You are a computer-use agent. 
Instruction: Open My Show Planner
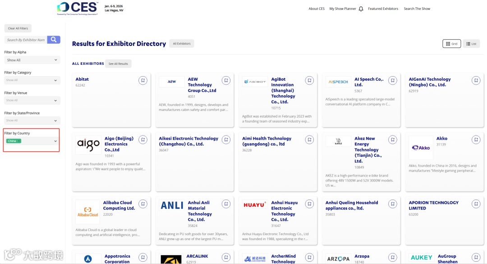[x=343, y=9]
